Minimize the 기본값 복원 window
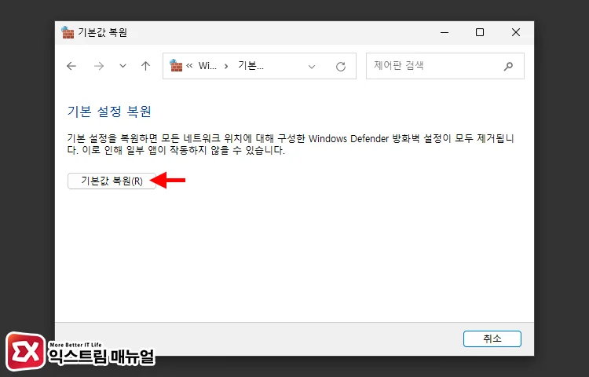 444,32
